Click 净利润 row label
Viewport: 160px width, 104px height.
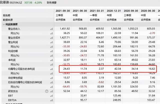point(12,60)
